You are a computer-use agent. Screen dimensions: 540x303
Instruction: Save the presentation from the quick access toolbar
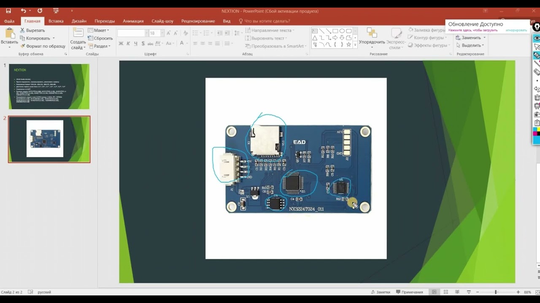point(8,11)
